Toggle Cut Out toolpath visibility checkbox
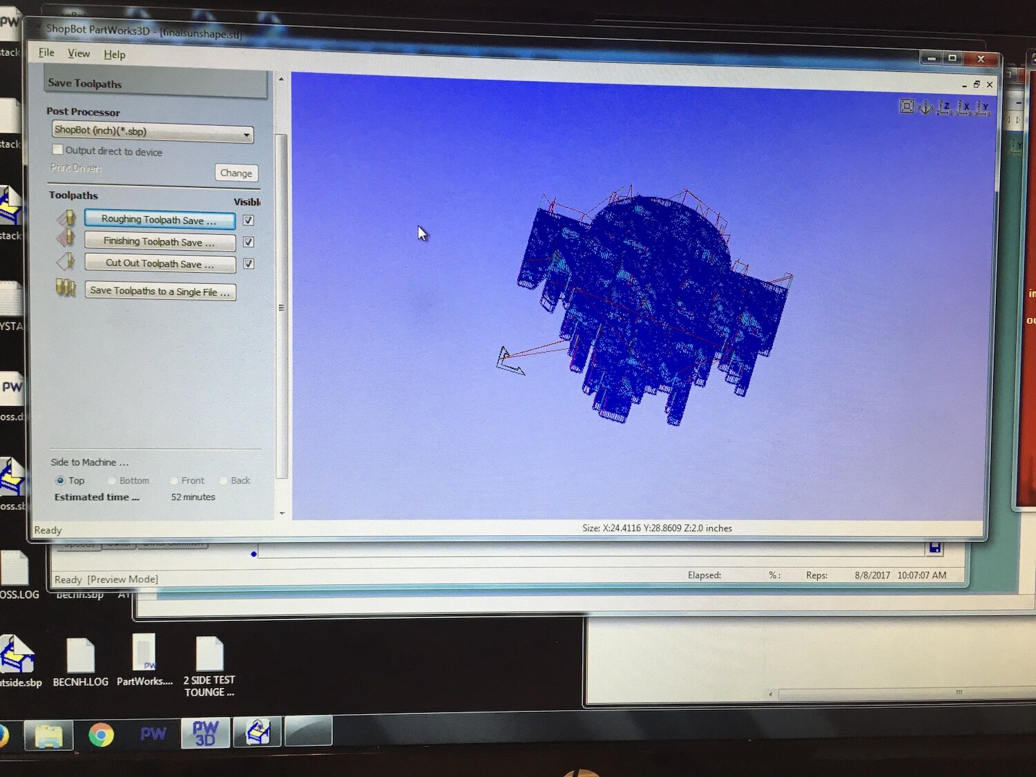 tap(249, 264)
